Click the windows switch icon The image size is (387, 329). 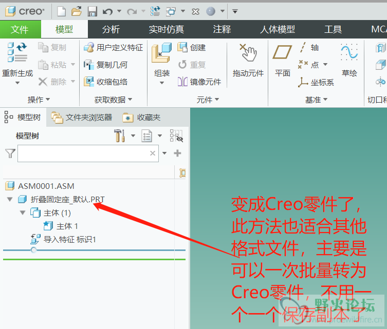coord(171,11)
